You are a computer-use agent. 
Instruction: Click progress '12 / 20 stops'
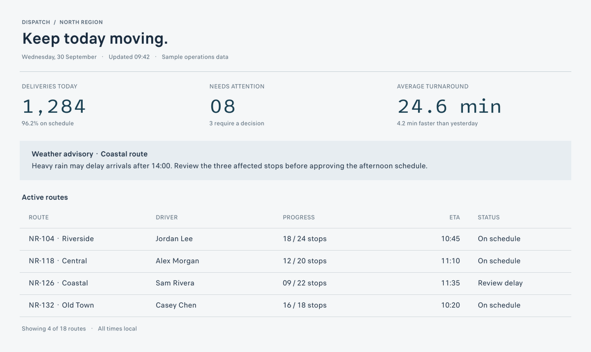coord(304,261)
